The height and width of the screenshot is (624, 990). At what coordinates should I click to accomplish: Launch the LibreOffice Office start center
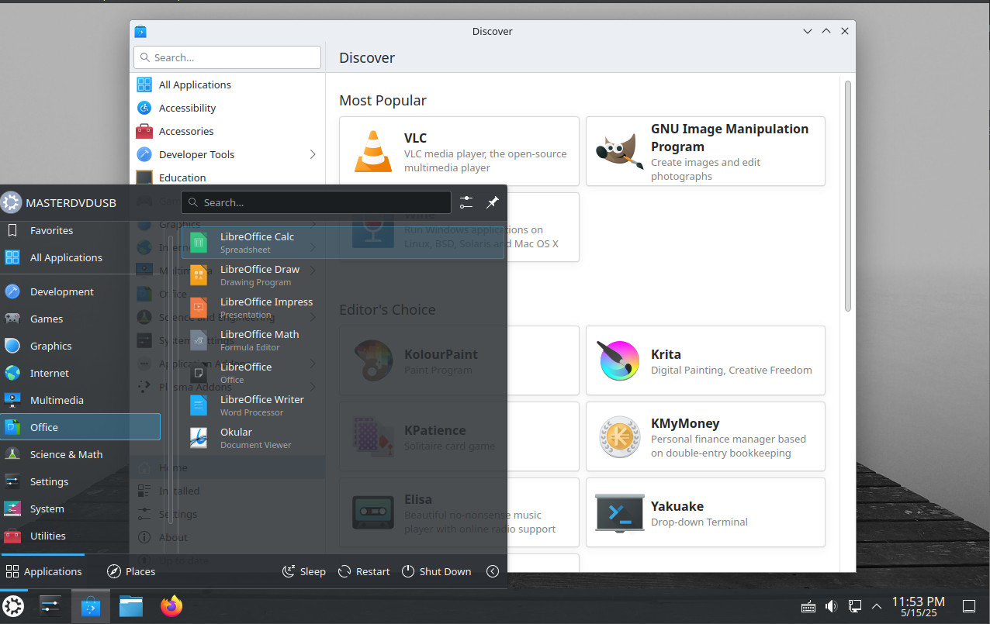(x=342, y=373)
